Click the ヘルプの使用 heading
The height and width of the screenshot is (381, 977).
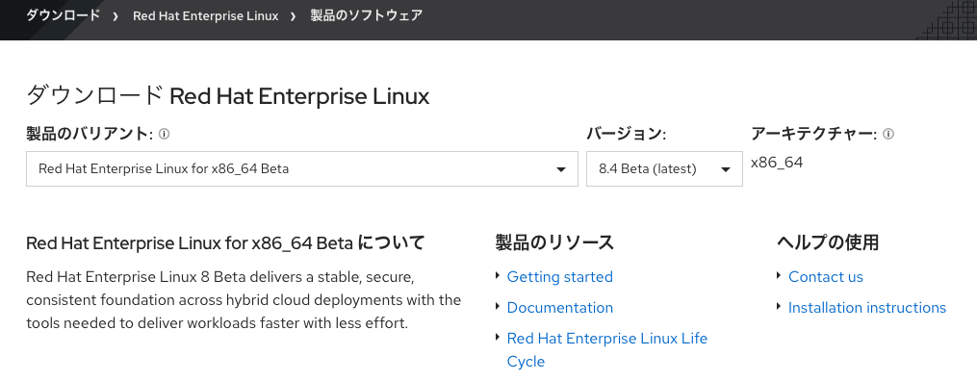[828, 242]
